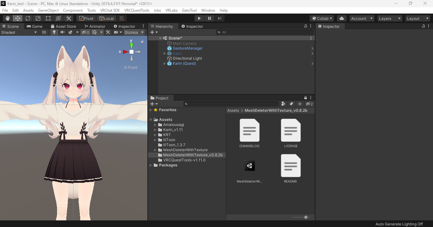Click the Project search field
Viewport: 433px width, 227px height.
click(231, 104)
